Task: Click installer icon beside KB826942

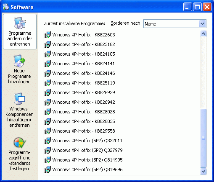Action: point(48,102)
